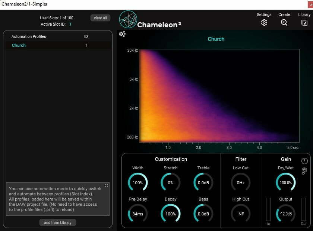Click the High Cut filter knob

coord(241,214)
